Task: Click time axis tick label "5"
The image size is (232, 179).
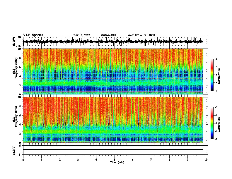Action: click(x=115, y=160)
